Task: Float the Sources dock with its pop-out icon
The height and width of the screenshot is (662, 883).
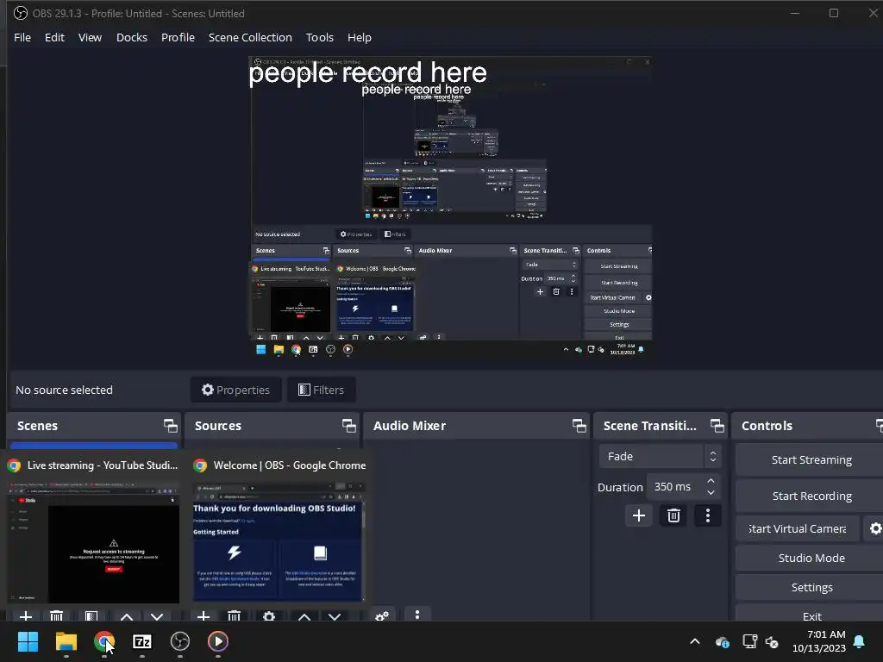Action: click(x=348, y=426)
